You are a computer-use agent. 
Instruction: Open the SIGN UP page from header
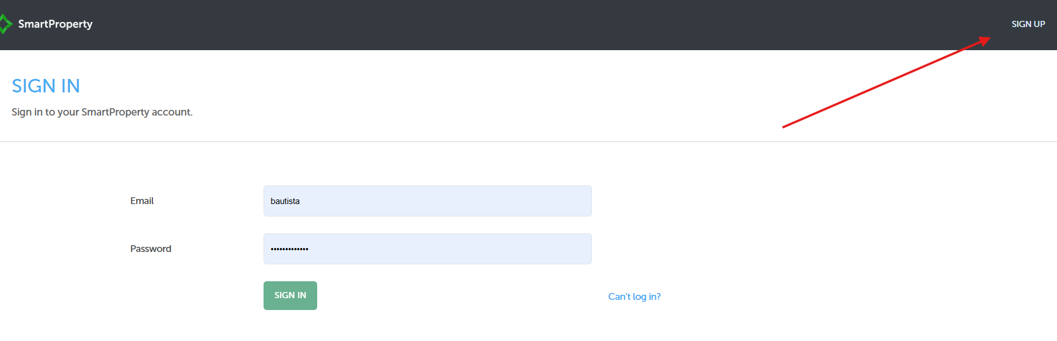(x=1028, y=24)
